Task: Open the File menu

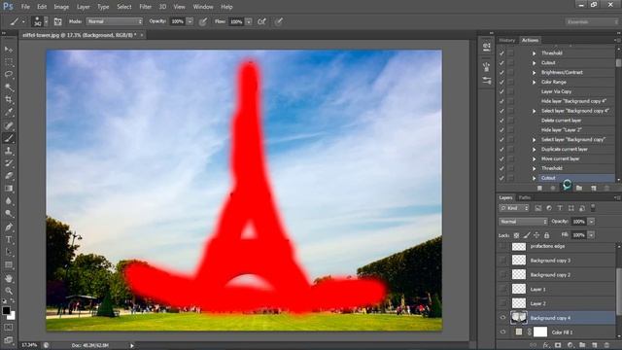Action: 25,7
